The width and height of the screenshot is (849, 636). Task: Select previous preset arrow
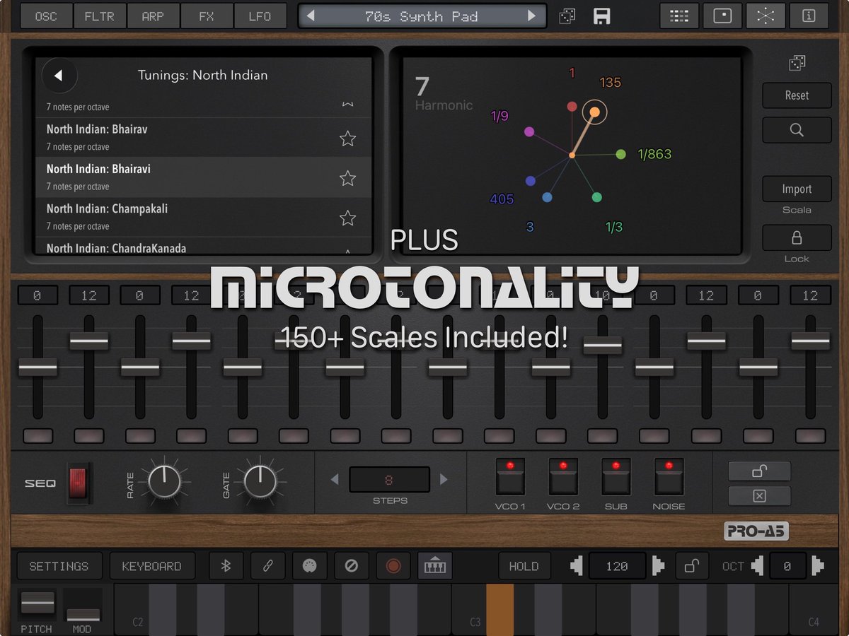pyautogui.click(x=311, y=16)
